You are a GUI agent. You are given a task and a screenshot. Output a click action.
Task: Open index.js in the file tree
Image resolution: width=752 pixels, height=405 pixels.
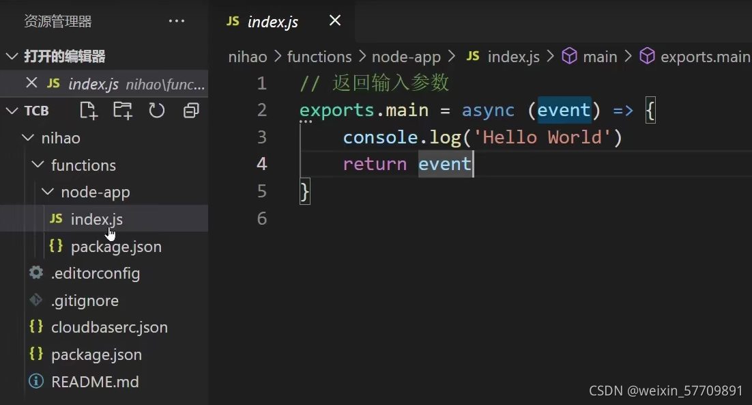click(x=104, y=219)
